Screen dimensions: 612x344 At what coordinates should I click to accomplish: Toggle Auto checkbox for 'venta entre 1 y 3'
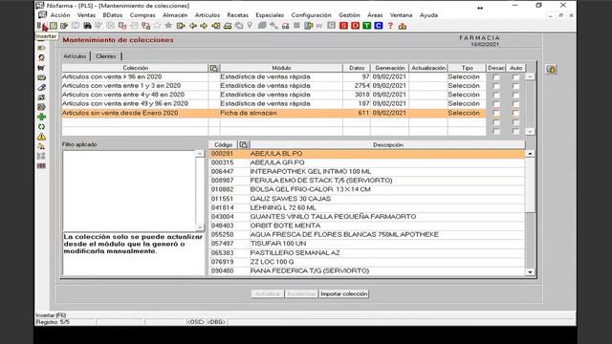coord(515,86)
